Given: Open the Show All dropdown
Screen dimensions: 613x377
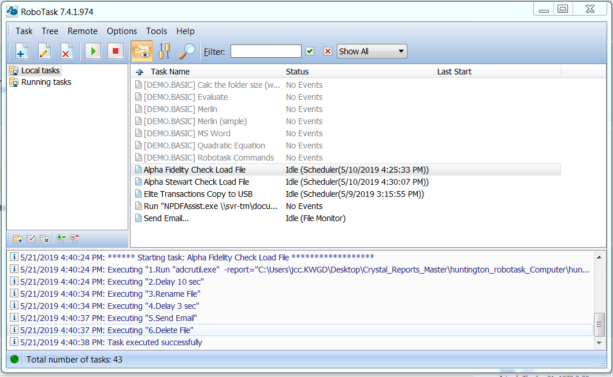Looking at the screenshot, I should 371,51.
